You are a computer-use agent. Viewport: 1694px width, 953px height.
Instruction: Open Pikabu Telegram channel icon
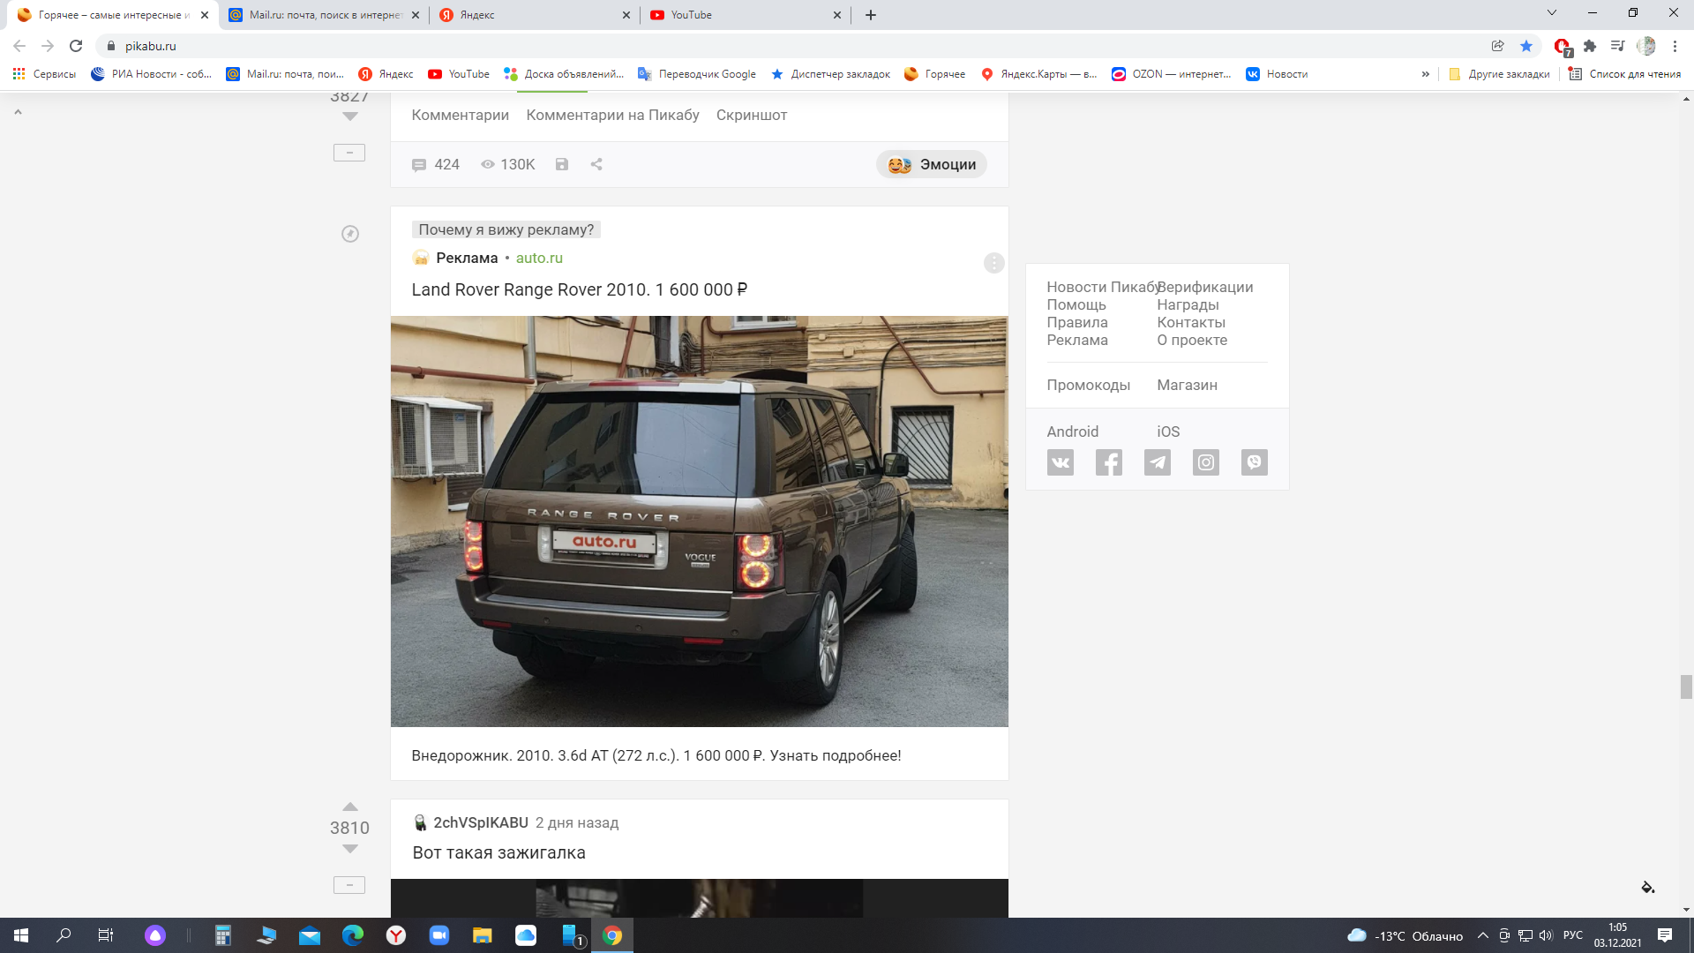(x=1158, y=462)
